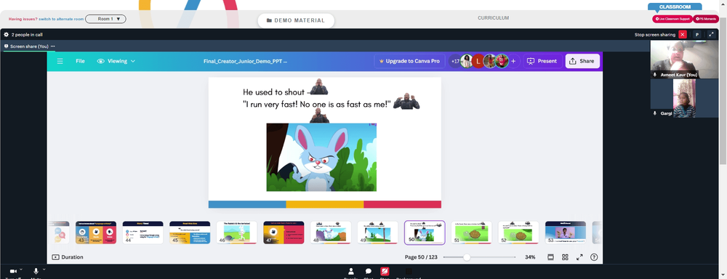Select slide thumbnail 47
The width and height of the screenshot is (727, 279).
pyautogui.click(x=284, y=232)
